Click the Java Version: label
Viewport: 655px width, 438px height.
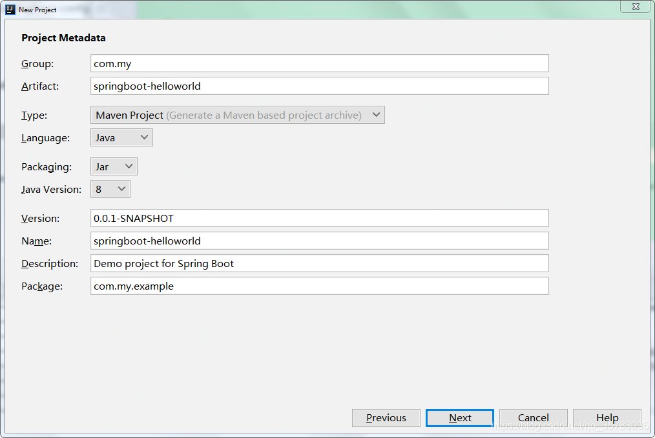pyautogui.click(x=52, y=190)
